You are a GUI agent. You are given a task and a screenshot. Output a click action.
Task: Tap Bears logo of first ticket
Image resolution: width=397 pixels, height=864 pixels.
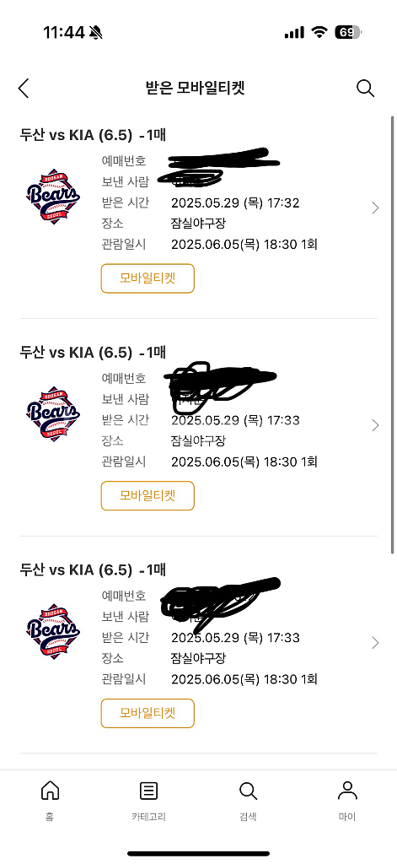(53, 197)
